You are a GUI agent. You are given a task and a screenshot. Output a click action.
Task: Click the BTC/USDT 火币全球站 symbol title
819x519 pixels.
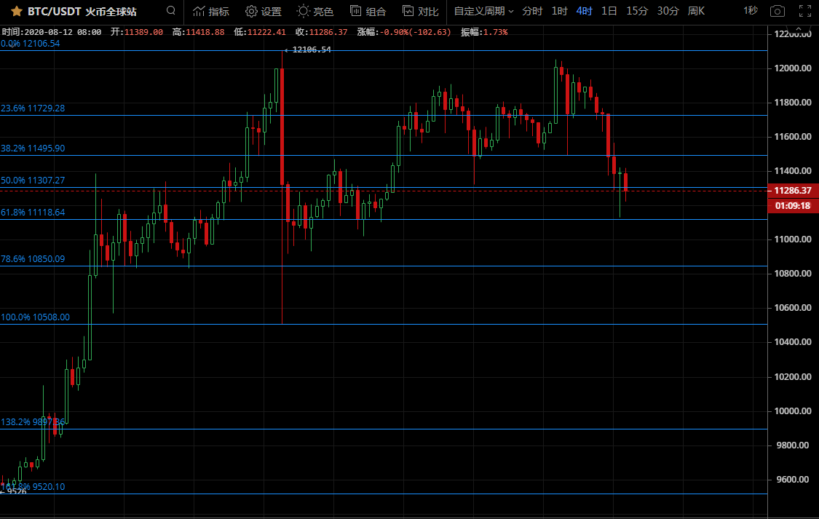(x=92, y=12)
